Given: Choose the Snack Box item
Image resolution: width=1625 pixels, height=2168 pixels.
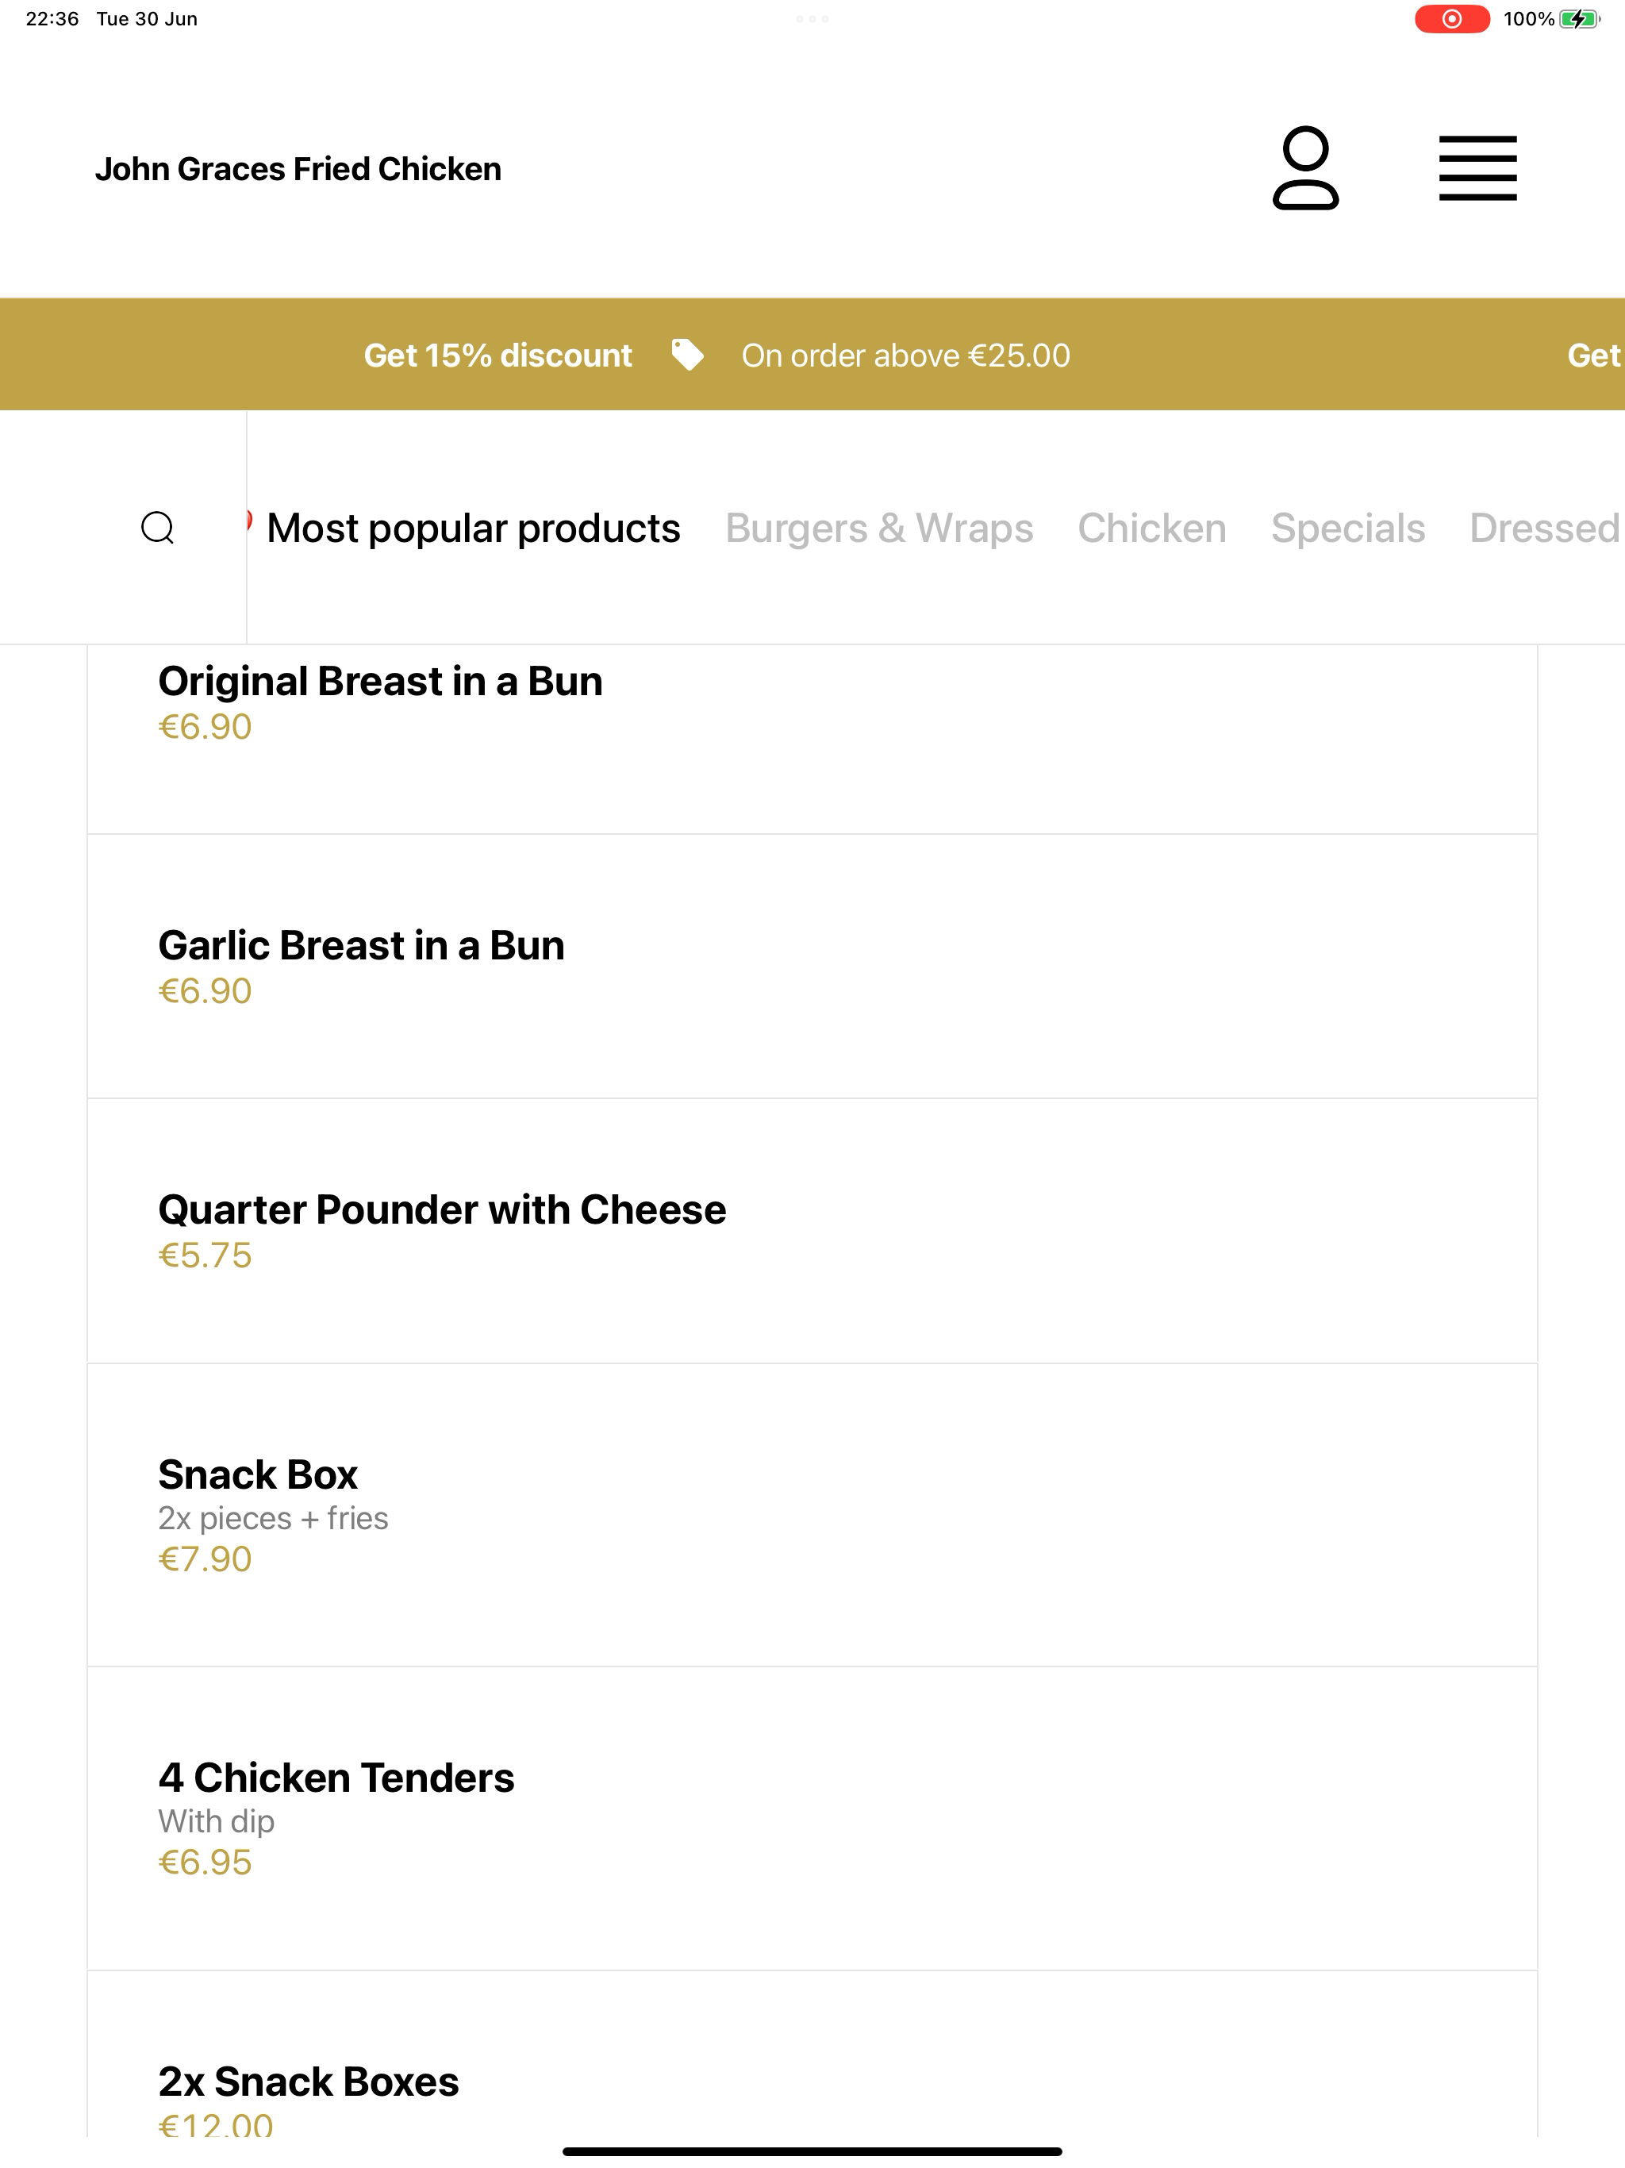Looking at the screenshot, I should [812, 1515].
